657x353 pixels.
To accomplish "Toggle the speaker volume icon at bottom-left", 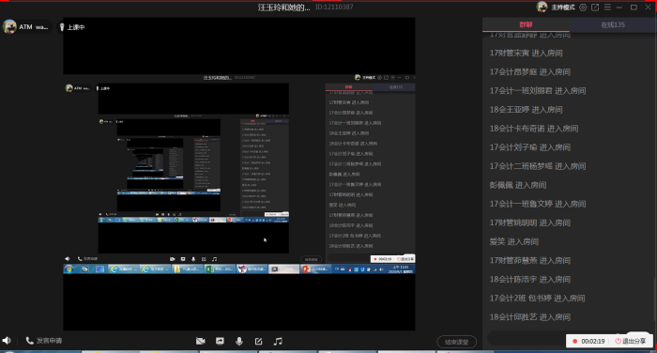I will click(7, 341).
